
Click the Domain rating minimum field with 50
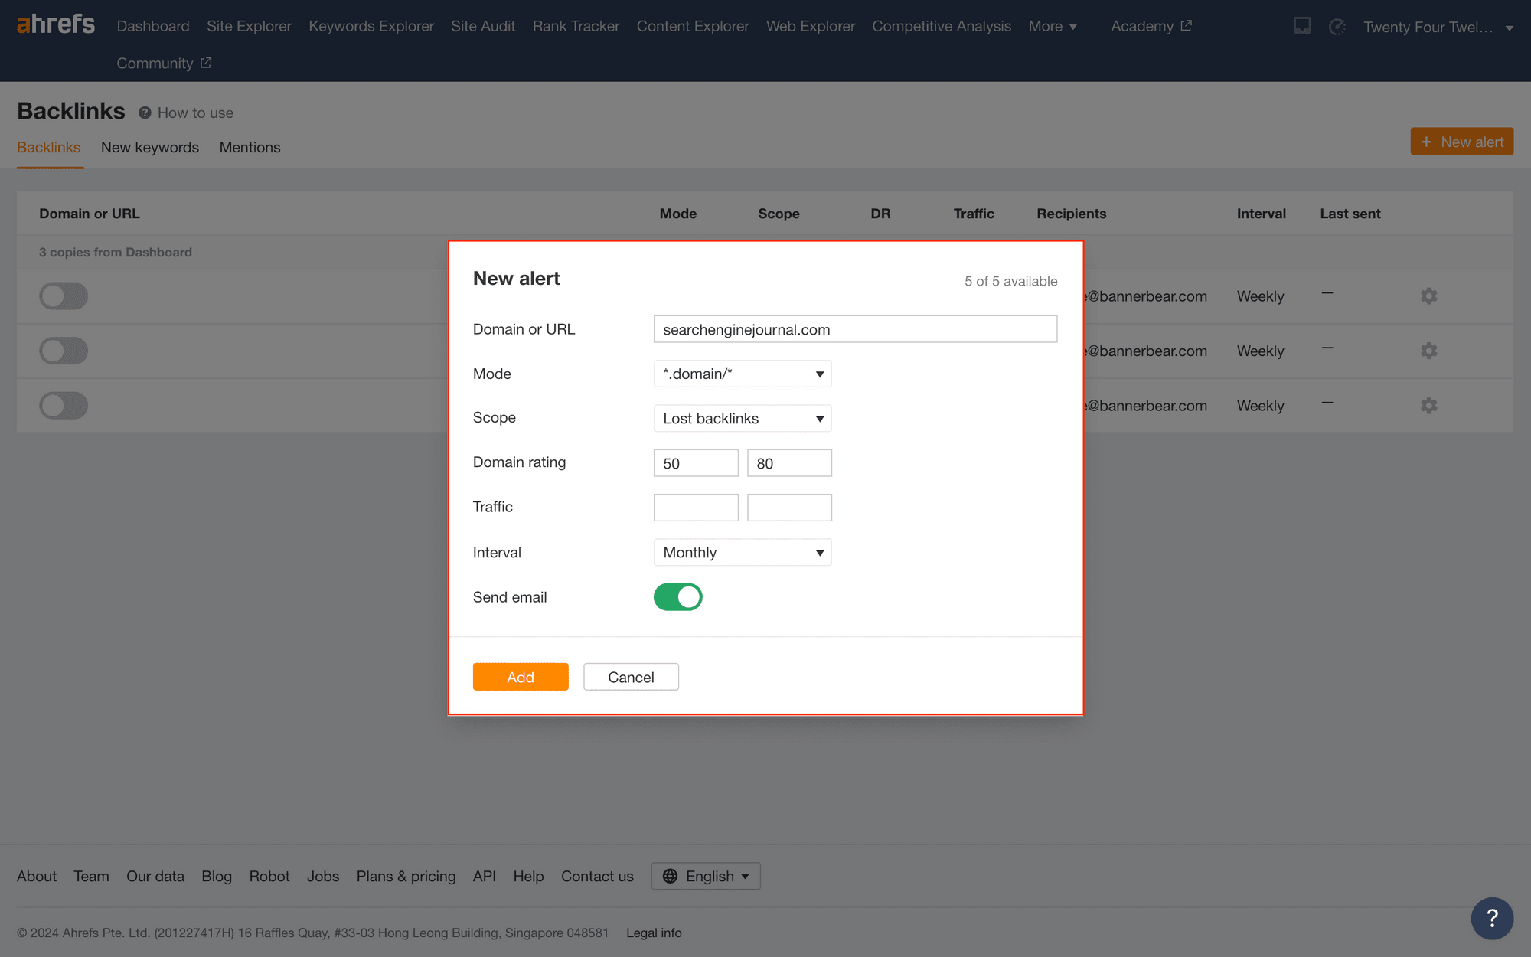click(696, 463)
